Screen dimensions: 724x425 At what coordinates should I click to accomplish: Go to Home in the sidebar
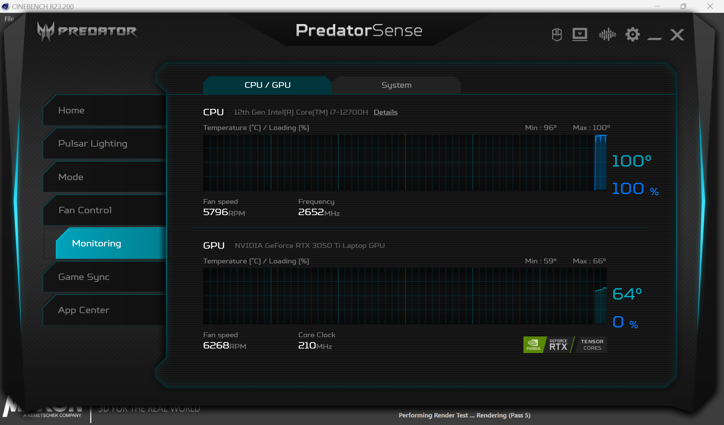pos(104,110)
